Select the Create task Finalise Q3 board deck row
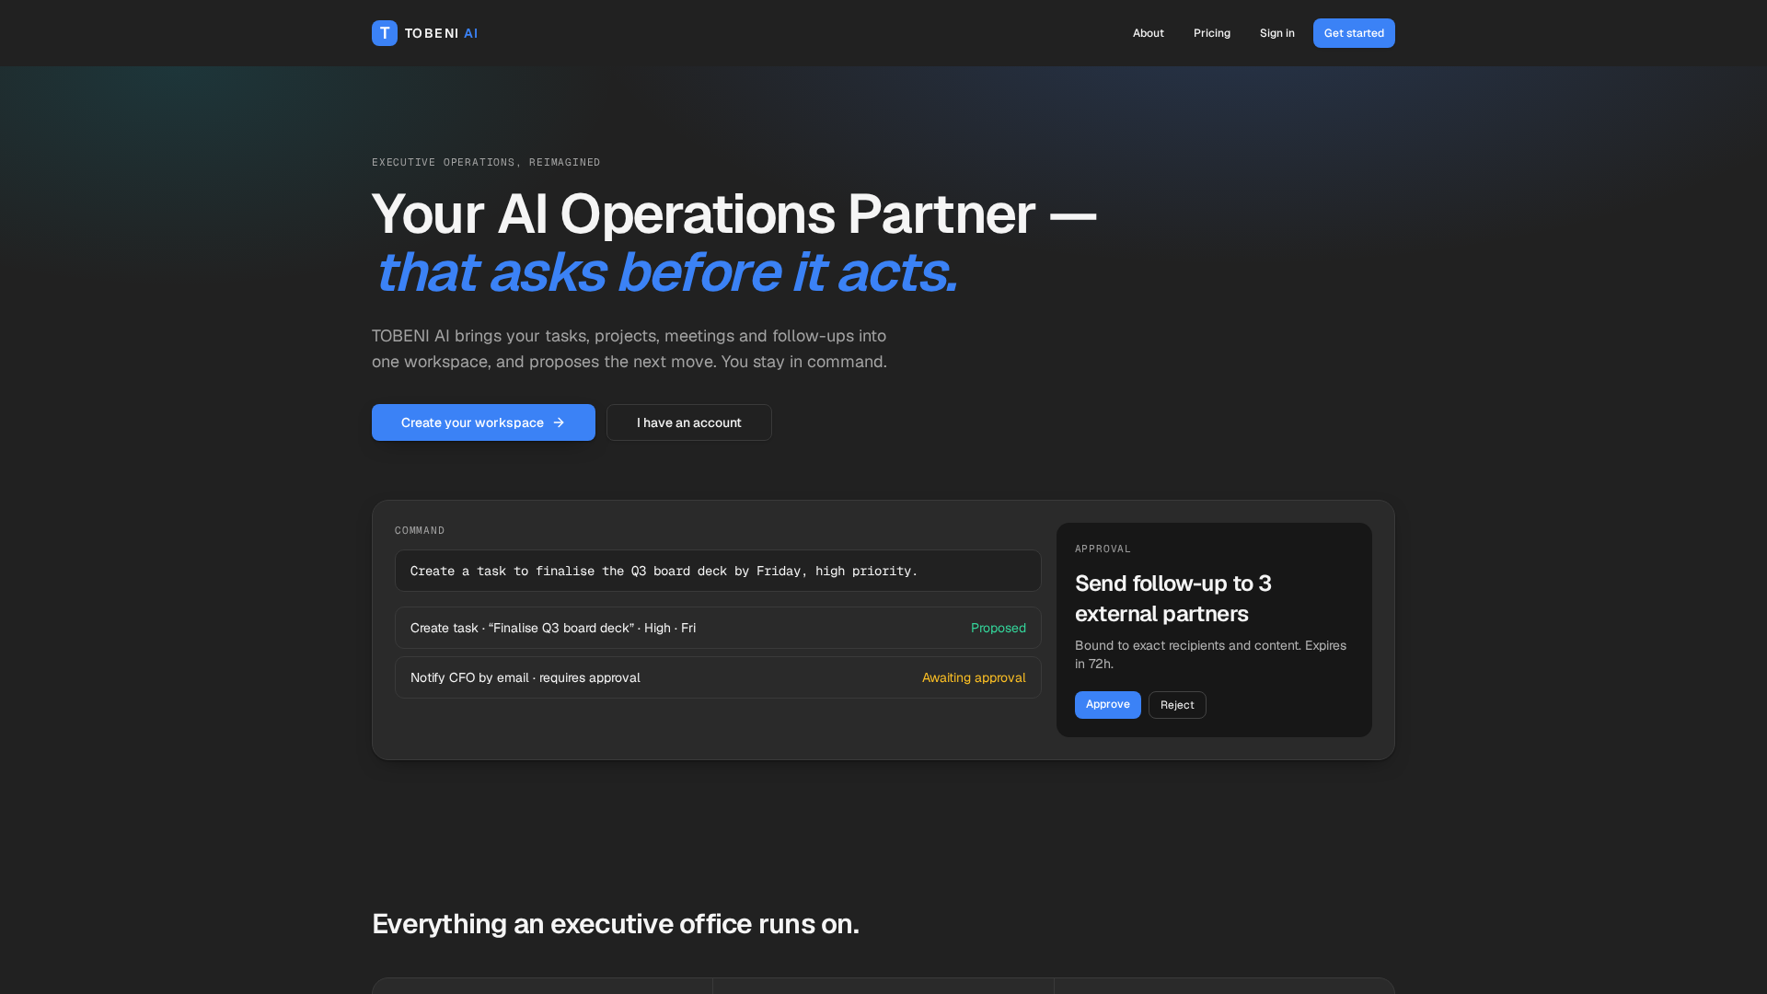 click(x=718, y=628)
